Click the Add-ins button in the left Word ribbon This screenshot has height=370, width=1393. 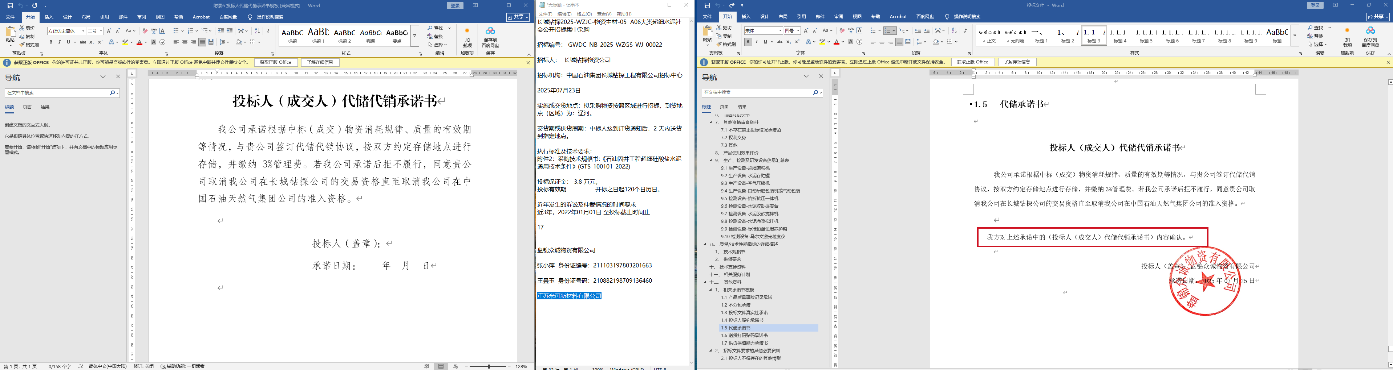[x=467, y=38]
